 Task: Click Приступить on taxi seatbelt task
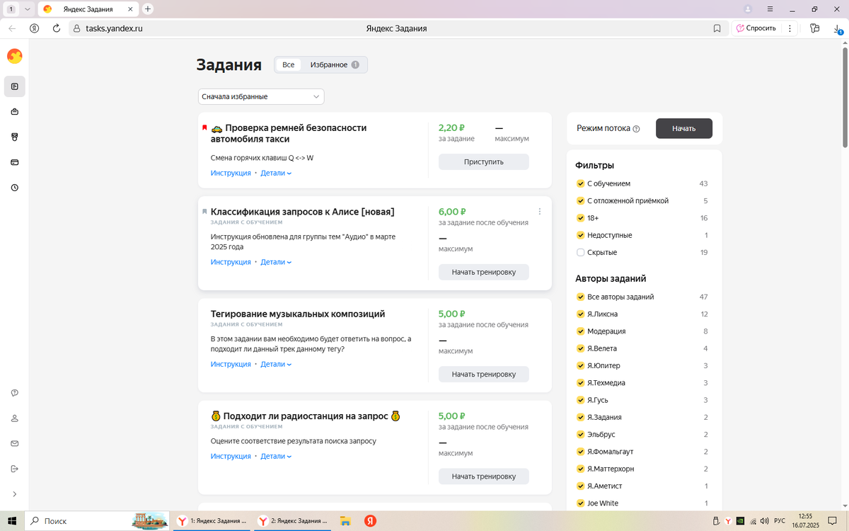click(x=484, y=161)
